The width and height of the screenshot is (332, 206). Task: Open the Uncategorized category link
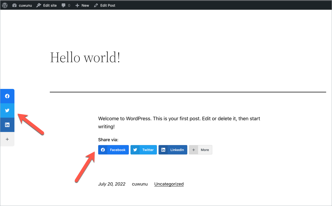tap(169, 184)
